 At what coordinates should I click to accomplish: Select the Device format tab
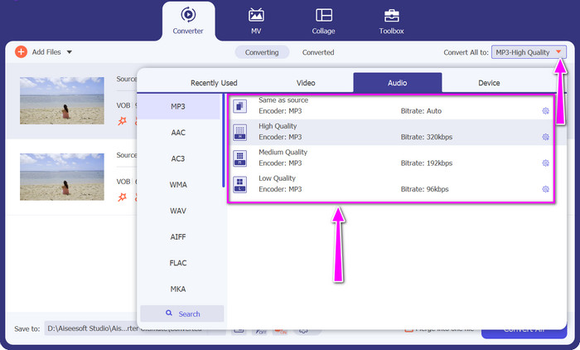(489, 83)
